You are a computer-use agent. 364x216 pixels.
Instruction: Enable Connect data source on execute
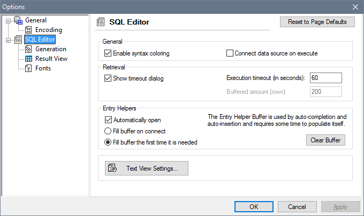pos(230,53)
